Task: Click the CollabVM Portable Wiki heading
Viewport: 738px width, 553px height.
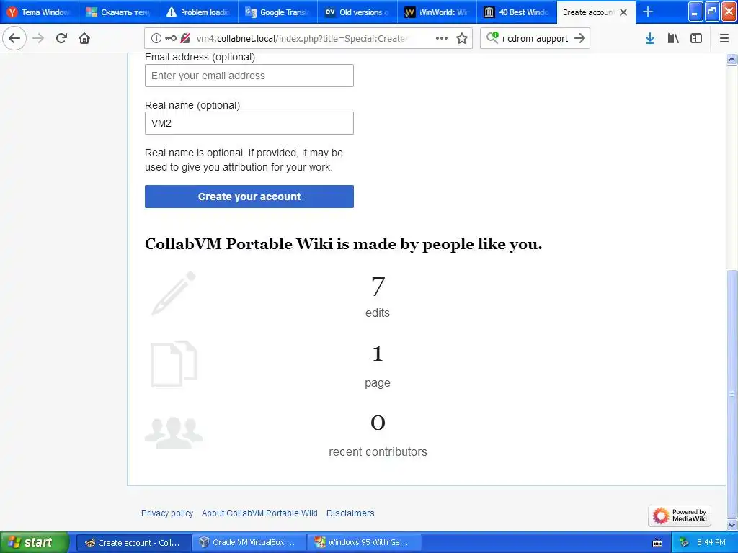Action: (343, 244)
